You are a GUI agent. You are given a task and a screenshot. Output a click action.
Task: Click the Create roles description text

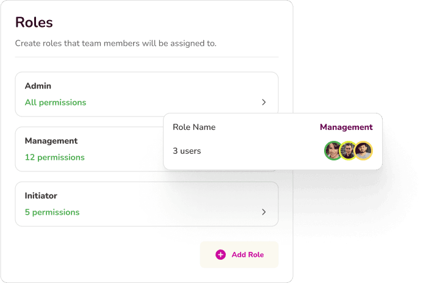[x=116, y=43]
